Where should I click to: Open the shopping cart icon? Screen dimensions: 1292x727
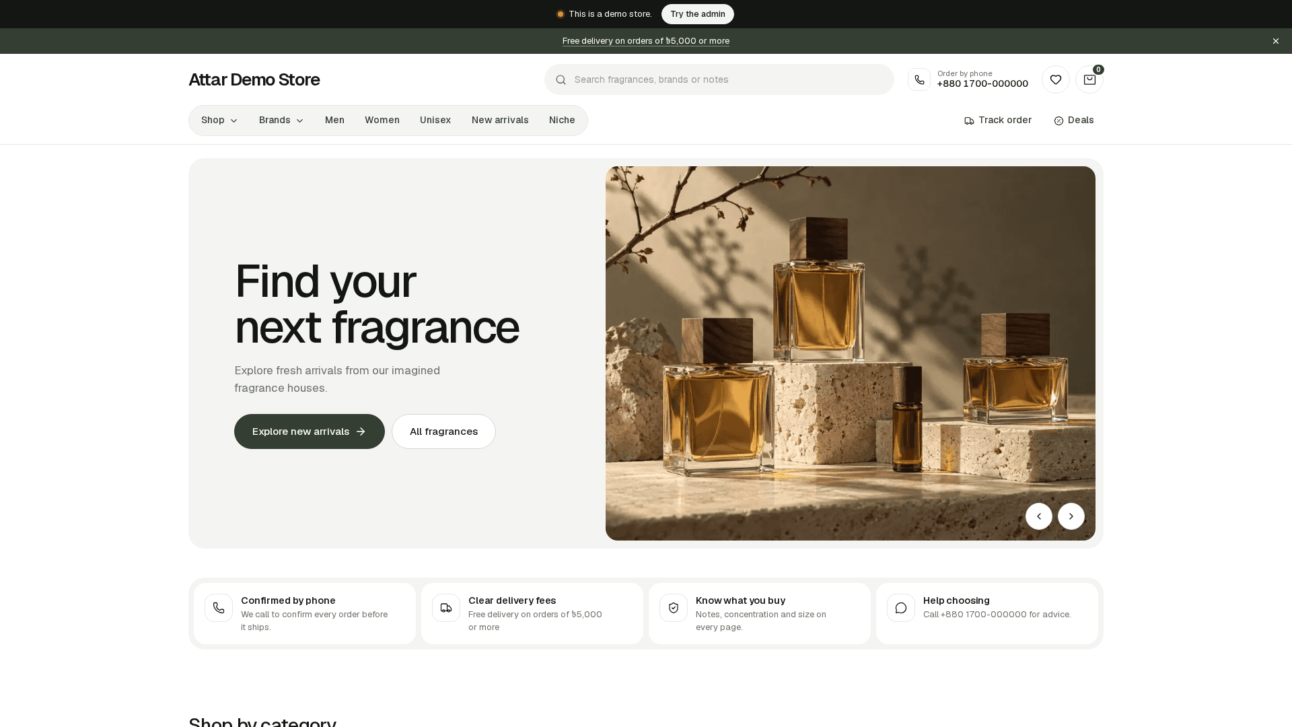[1089, 79]
